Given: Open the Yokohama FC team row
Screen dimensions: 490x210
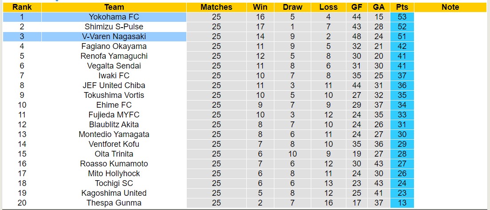Looking at the screenshot, I should click(114, 17).
